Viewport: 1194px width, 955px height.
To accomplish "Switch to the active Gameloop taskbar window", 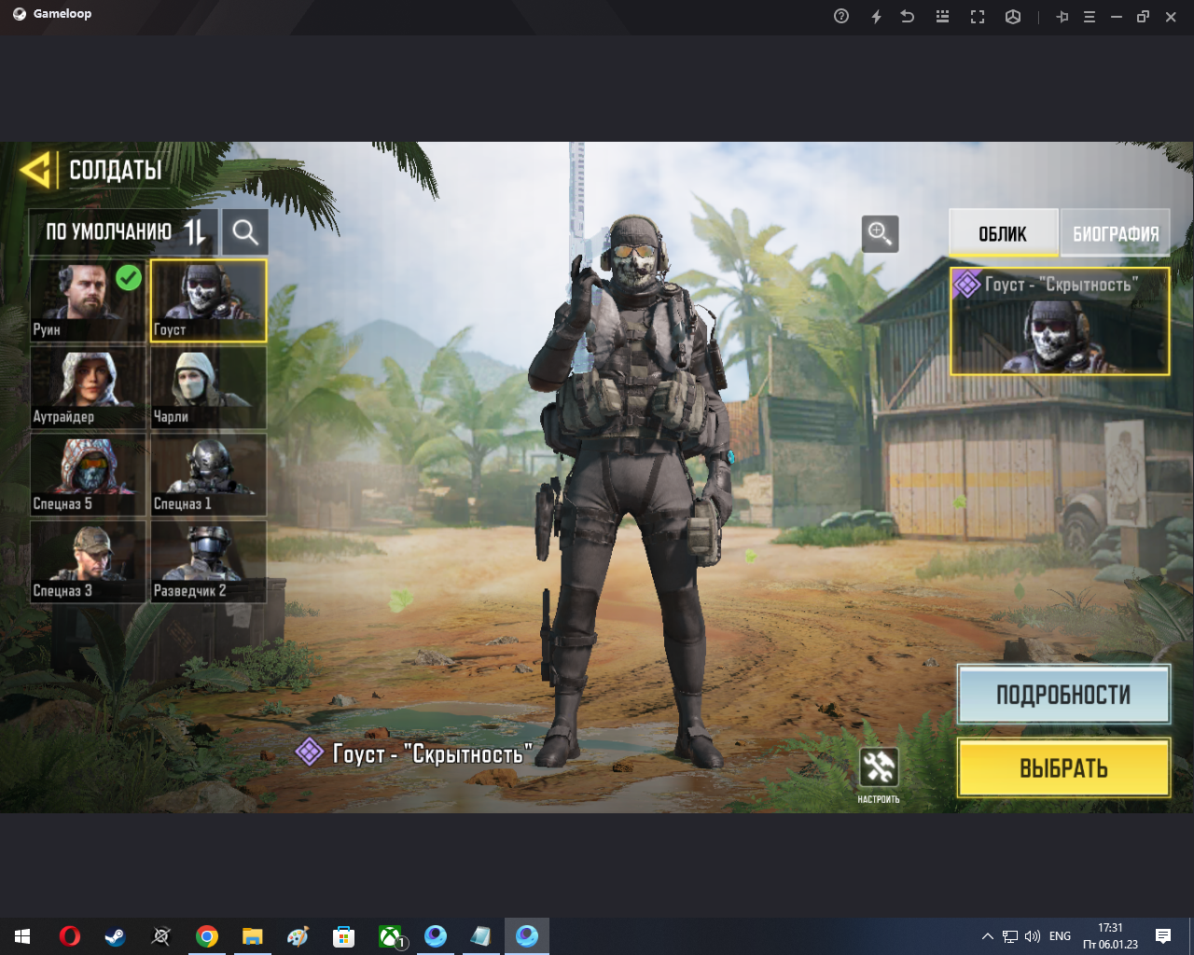I will [527, 936].
